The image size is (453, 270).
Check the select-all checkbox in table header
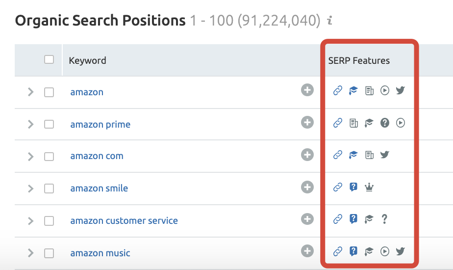click(x=49, y=59)
